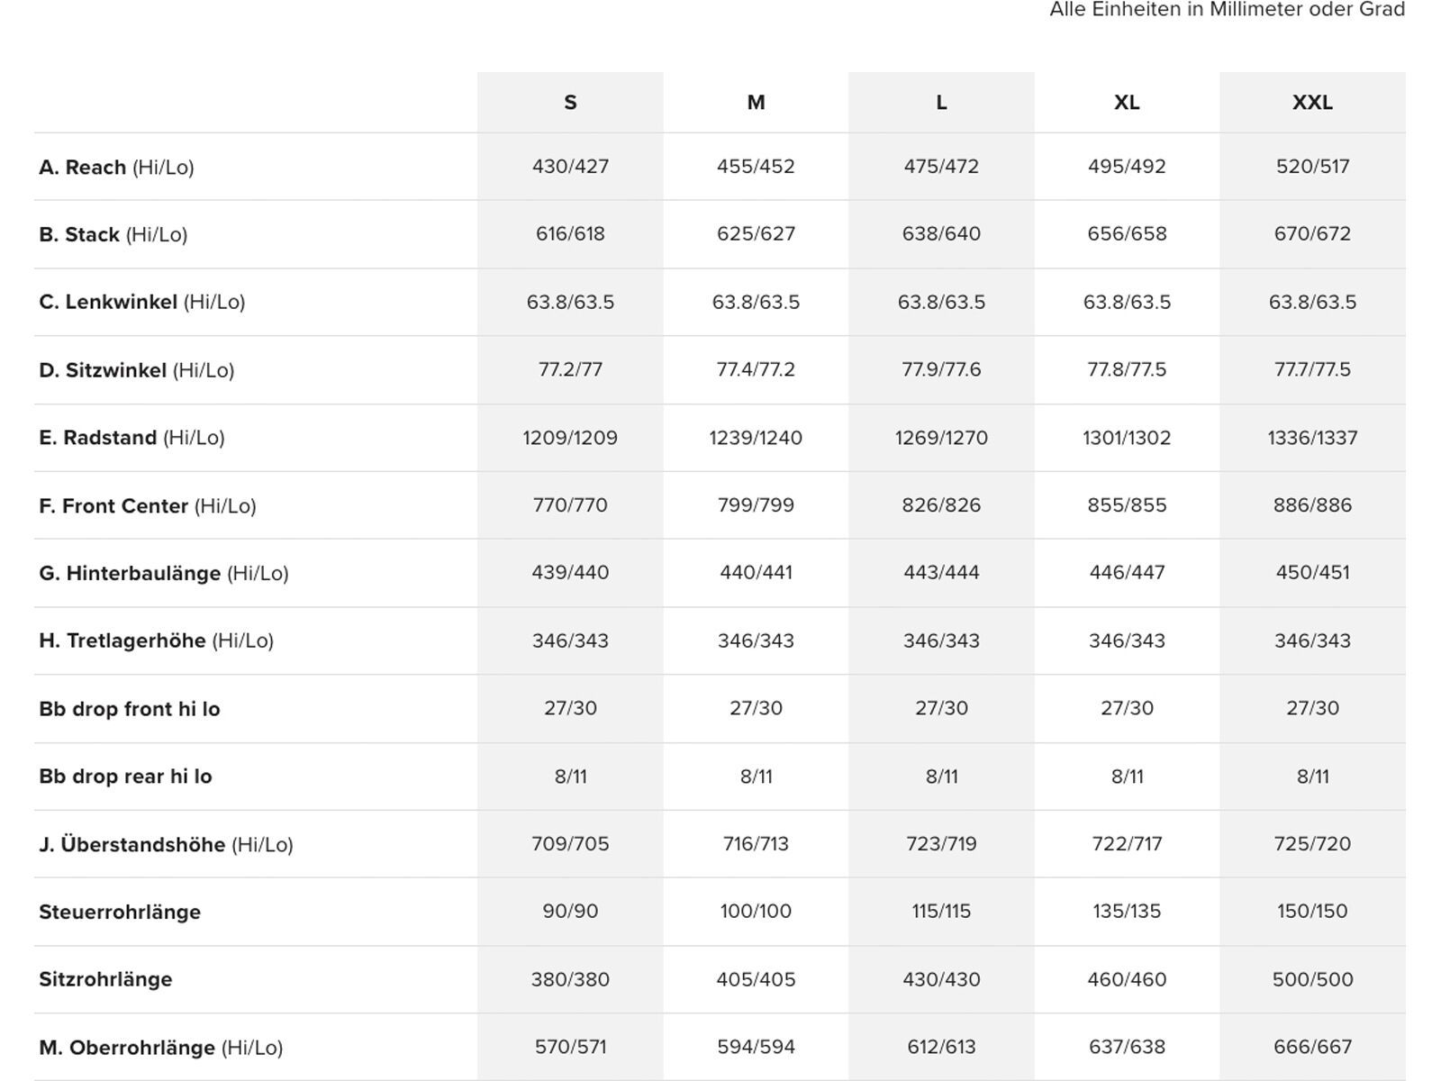Click the XXL size column header
This screenshot has height=1081, width=1441.
(x=1312, y=103)
